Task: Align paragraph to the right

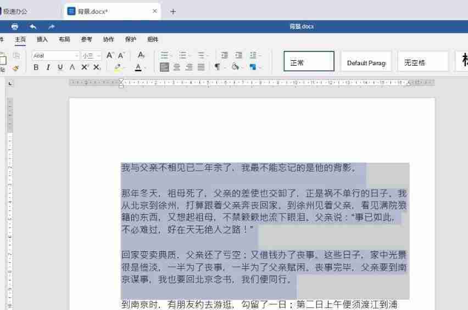Action: pyautogui.click(x=189, y=67)
